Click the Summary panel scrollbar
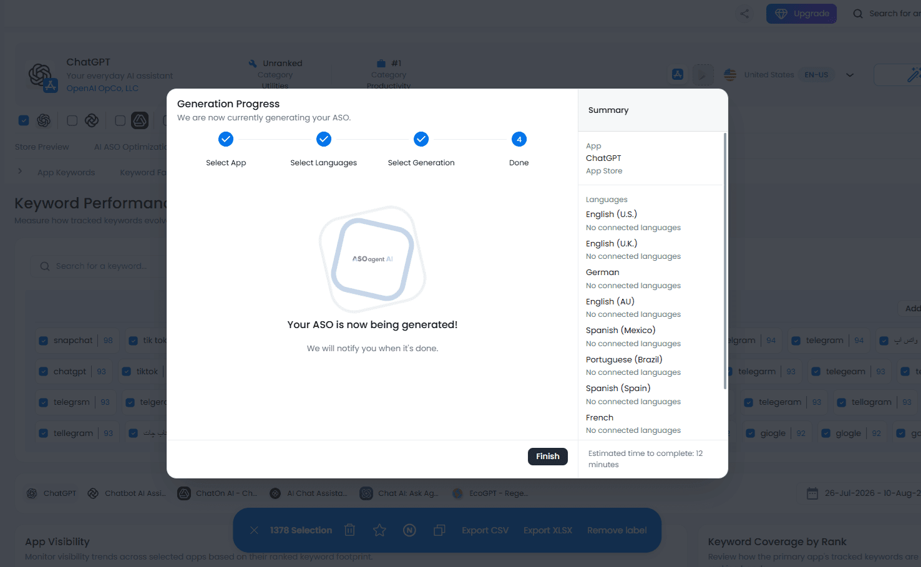Image resolution: width=921 pixels, height=567 pixels. click(x=724, y=261)
